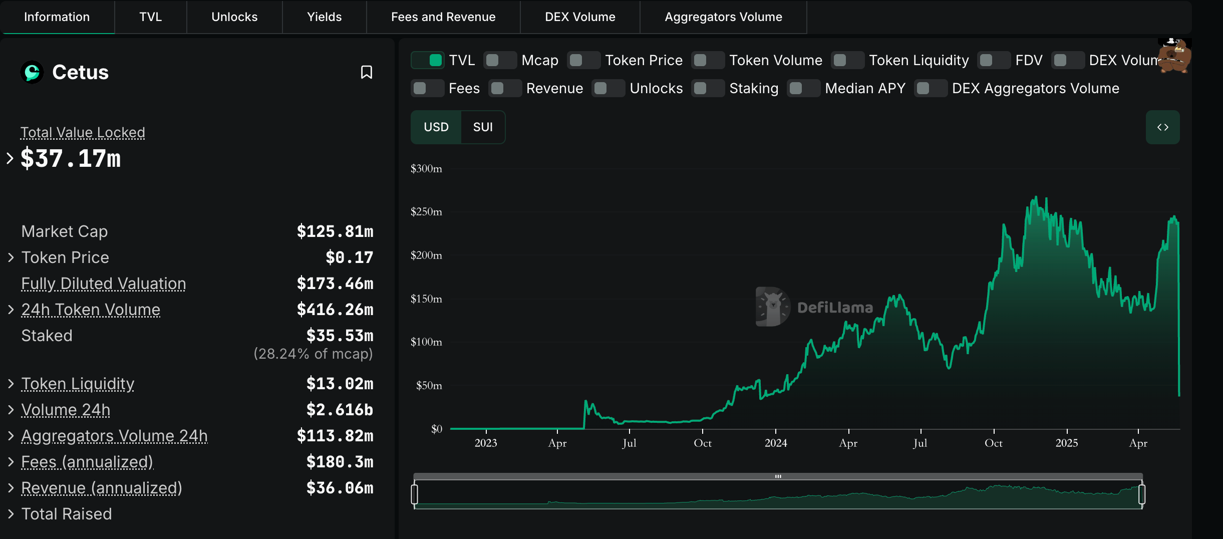Click the Cetus logo icon
The image size is (1223, 539).
(32, 72)
